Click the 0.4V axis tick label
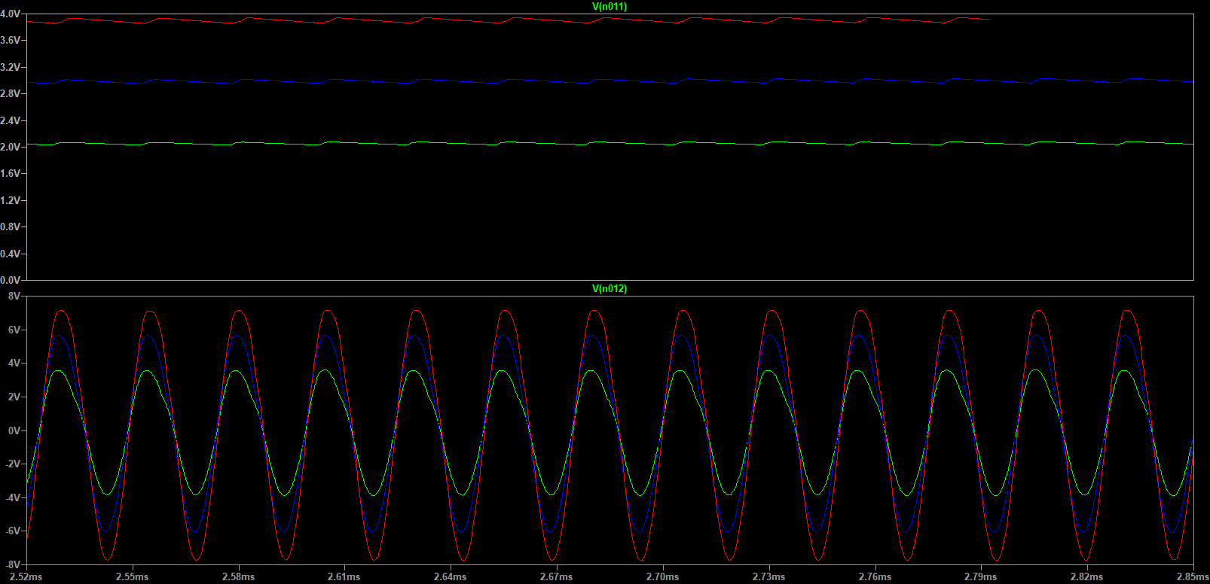 pos(11,254)
